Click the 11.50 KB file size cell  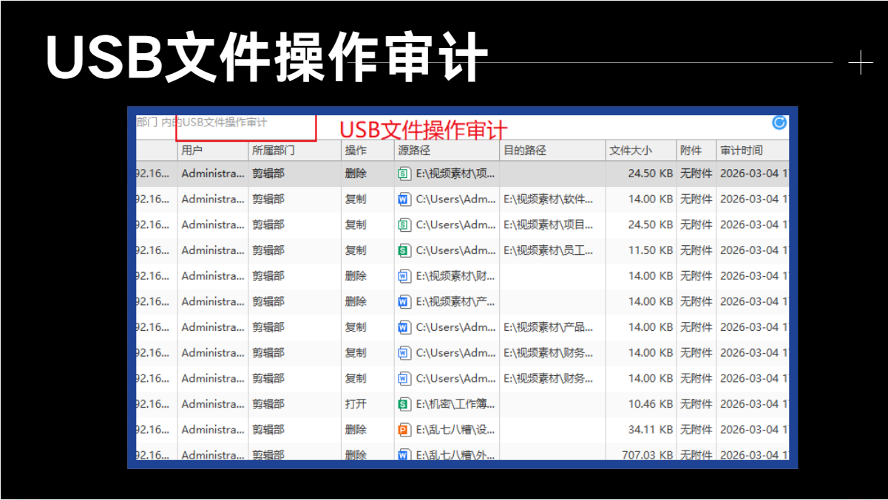651,250
